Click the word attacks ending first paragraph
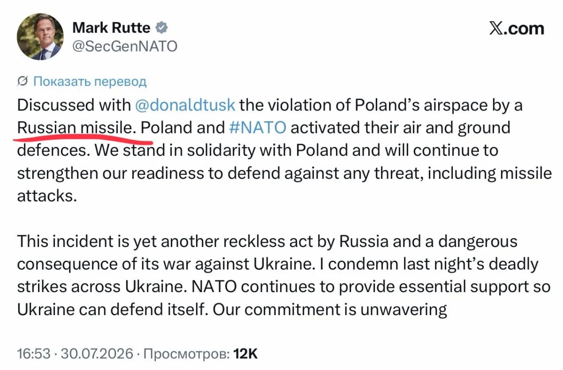The image size is (563, 370). (x=46, y=195)
